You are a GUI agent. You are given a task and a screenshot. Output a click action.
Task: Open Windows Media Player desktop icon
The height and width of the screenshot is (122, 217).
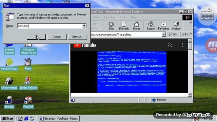point(28,49)
